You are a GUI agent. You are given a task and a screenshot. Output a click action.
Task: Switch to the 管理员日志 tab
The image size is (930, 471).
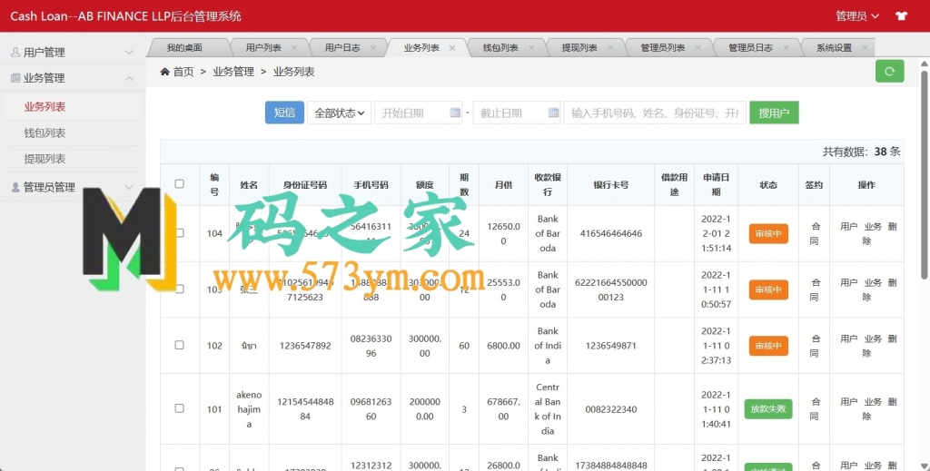(750, 48)
